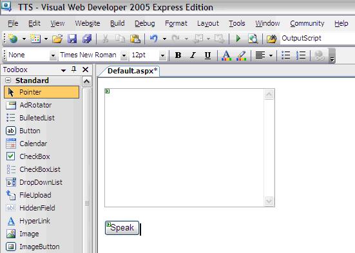Viewport: 355px width, 253px height.
Task: Click the Foreground Color button
Action: (226, 55)
